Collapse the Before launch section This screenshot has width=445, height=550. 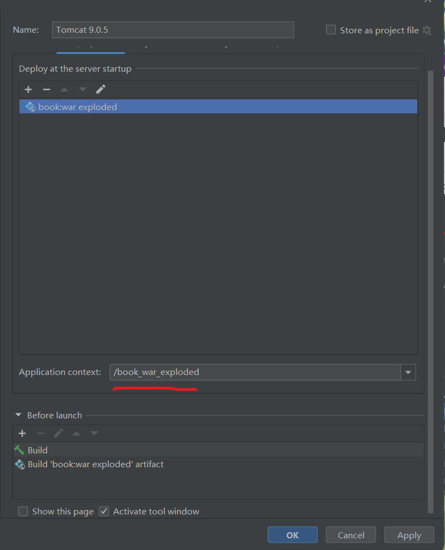(18, 415)
